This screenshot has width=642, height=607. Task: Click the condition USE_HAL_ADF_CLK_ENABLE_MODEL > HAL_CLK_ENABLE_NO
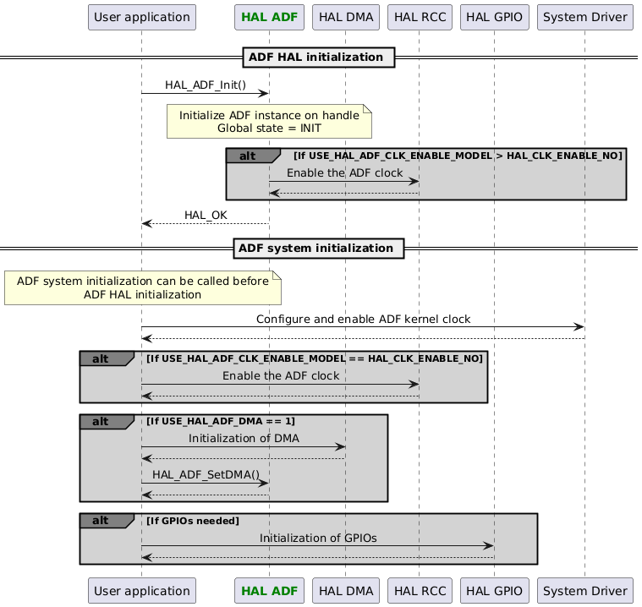point(458,156)
